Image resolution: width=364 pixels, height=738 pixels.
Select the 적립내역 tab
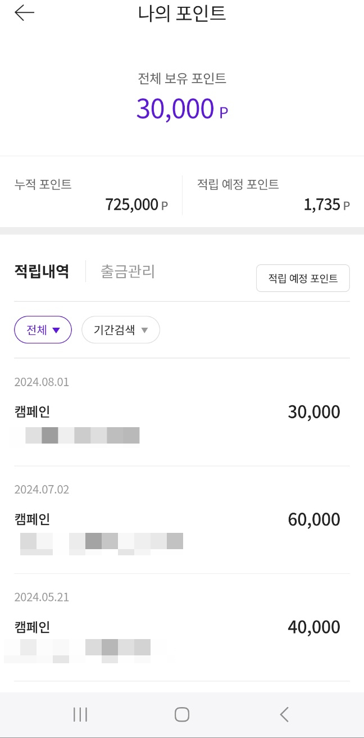click(x=42, y=272)
